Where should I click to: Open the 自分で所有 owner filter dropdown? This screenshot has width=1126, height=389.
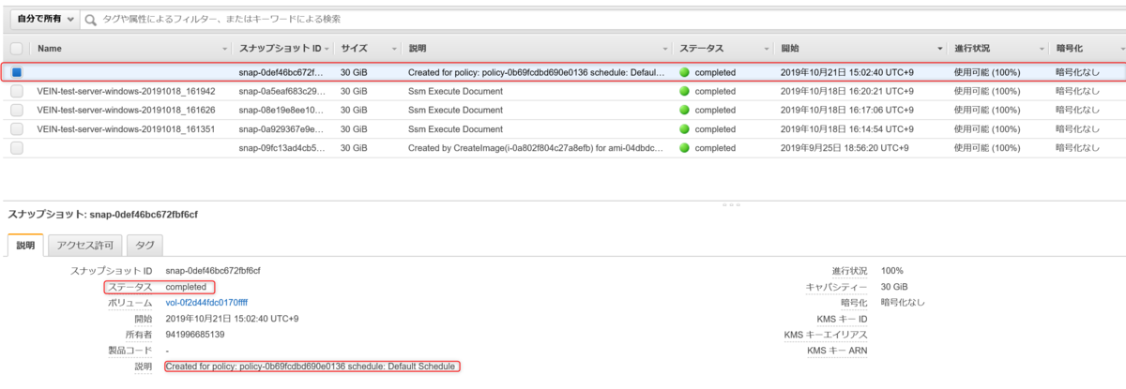44,19
